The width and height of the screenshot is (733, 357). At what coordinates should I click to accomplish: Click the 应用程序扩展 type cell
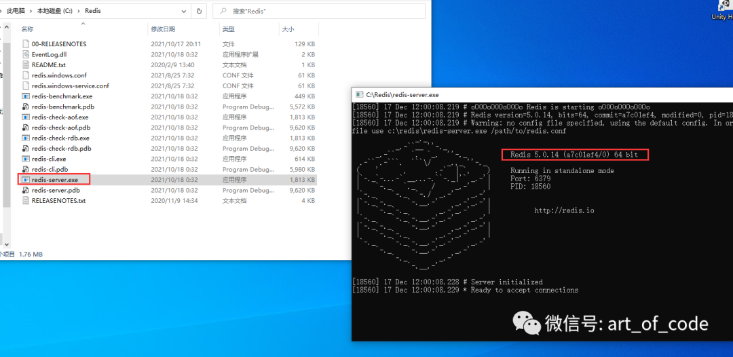coord(240,54)
